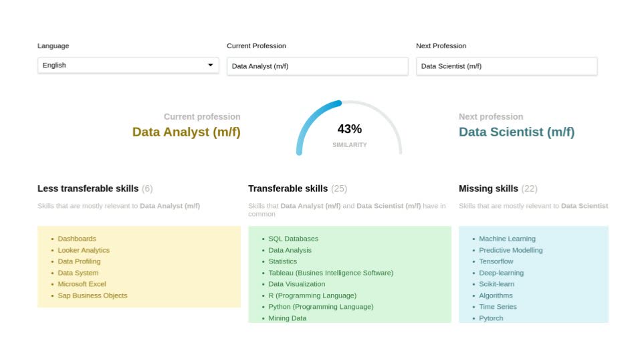Viewport: 642px width, 361px height.
Task: Click the SIMILARITY label under the gauge
Action: point(350,145)
